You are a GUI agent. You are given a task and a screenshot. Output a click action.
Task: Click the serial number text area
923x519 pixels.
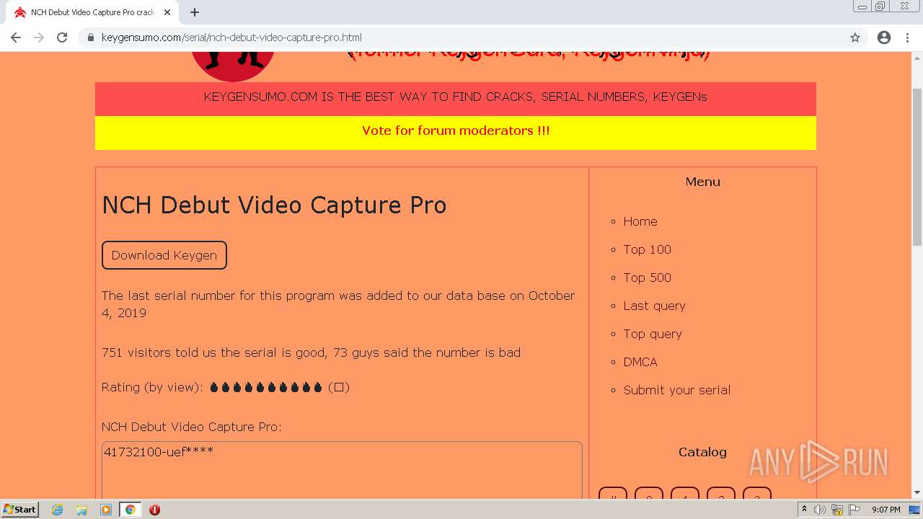coord(342,470)
